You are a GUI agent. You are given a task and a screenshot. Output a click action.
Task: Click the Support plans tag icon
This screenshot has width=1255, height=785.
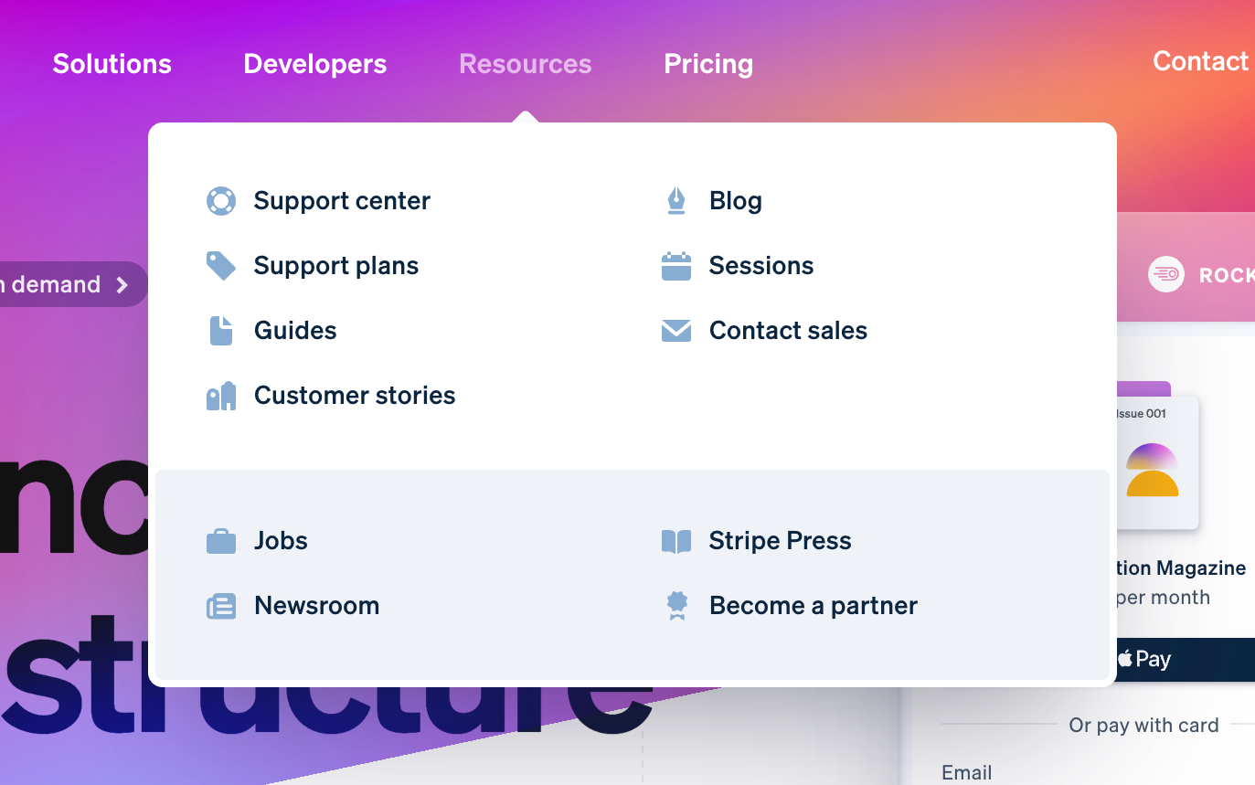pyautogui.click(x=221, y=265)
